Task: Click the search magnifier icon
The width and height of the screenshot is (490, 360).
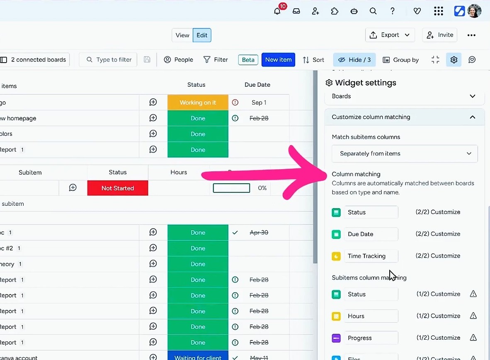Action: tap(373, 11)
